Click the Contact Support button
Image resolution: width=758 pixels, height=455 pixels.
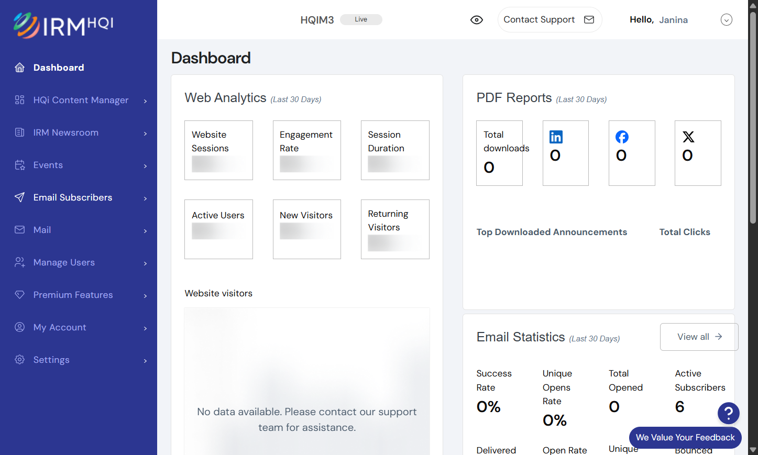550,20
